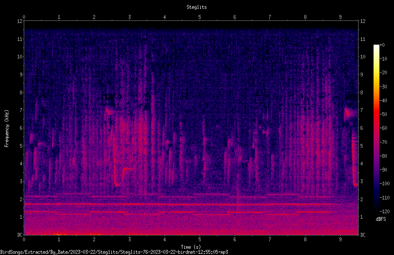The image size is (394, 255).
Task: Click the -120 label on the color scale
Action: 384,212
